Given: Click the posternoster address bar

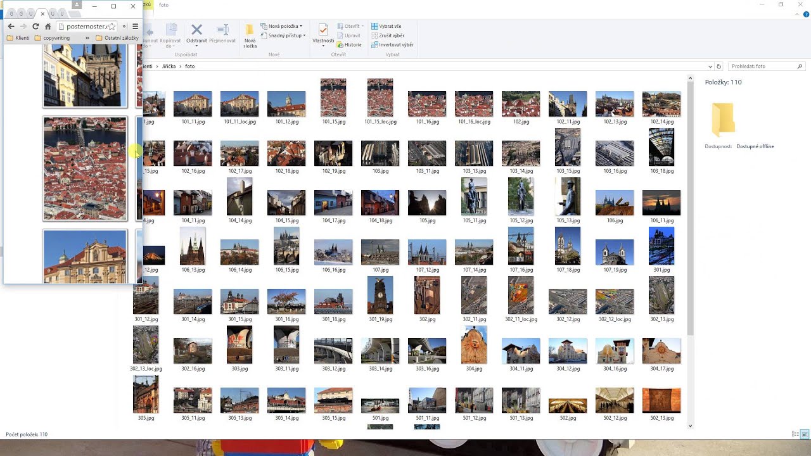Looking at the screenshot, I should pos(87,27).
